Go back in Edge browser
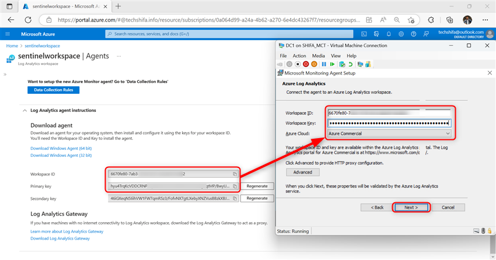Screen dimensions: 496x260 (x=11, y=20)
